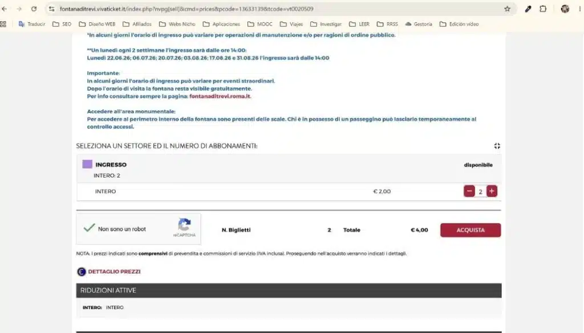Open the Gestoría bookmark
The height and width of the screenshot is (333, 584).
point(419,24)
